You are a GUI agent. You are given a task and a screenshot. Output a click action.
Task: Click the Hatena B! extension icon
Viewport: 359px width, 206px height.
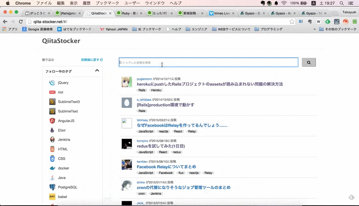301,21
